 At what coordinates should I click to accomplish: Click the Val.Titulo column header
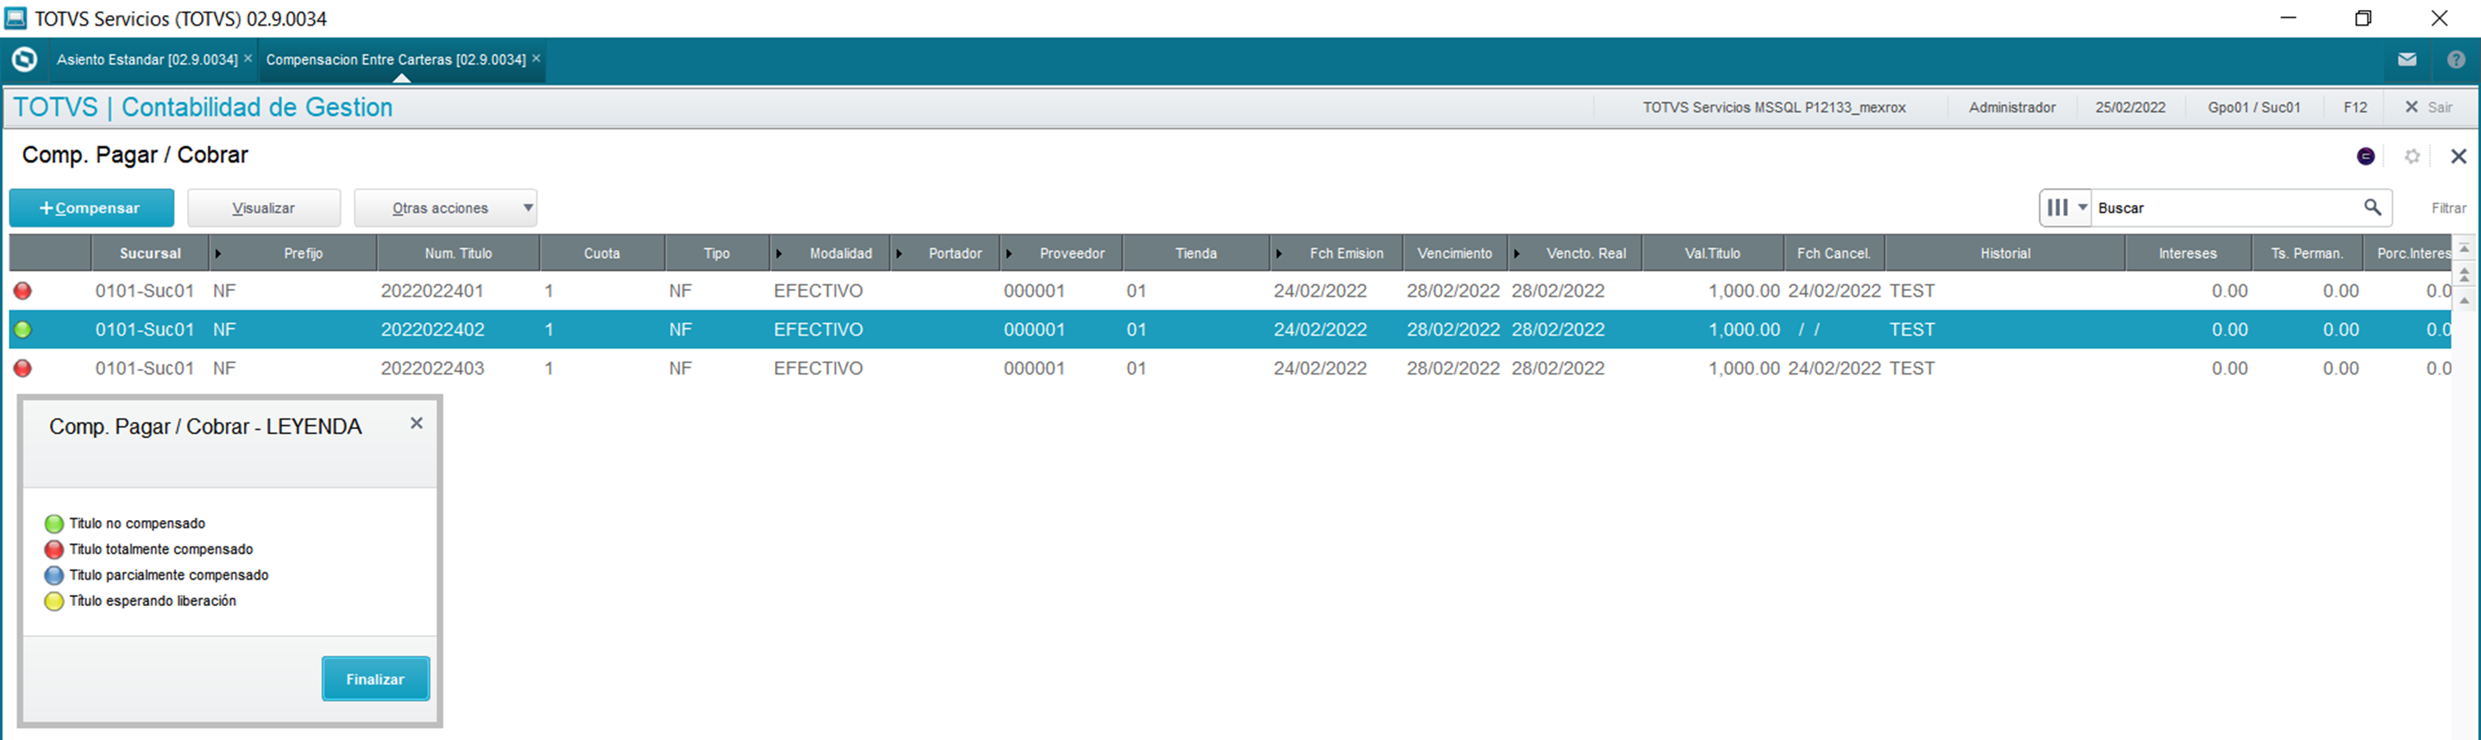coord(1713,253)
